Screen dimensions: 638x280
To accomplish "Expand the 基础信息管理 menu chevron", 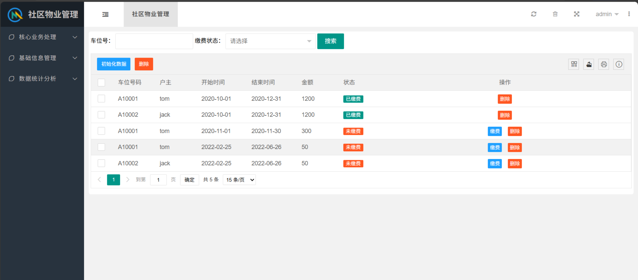I will pyautogui.click(x=75, y=58).
